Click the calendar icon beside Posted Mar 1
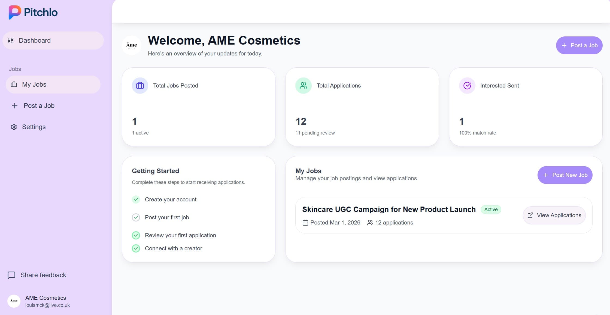This screenshot has width=610, height=315. (306, 222)
